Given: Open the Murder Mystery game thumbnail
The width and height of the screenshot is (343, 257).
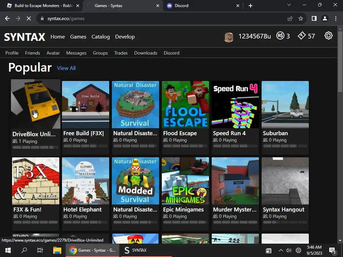Looking at the screenshot, I should click(x=235, y=181).
